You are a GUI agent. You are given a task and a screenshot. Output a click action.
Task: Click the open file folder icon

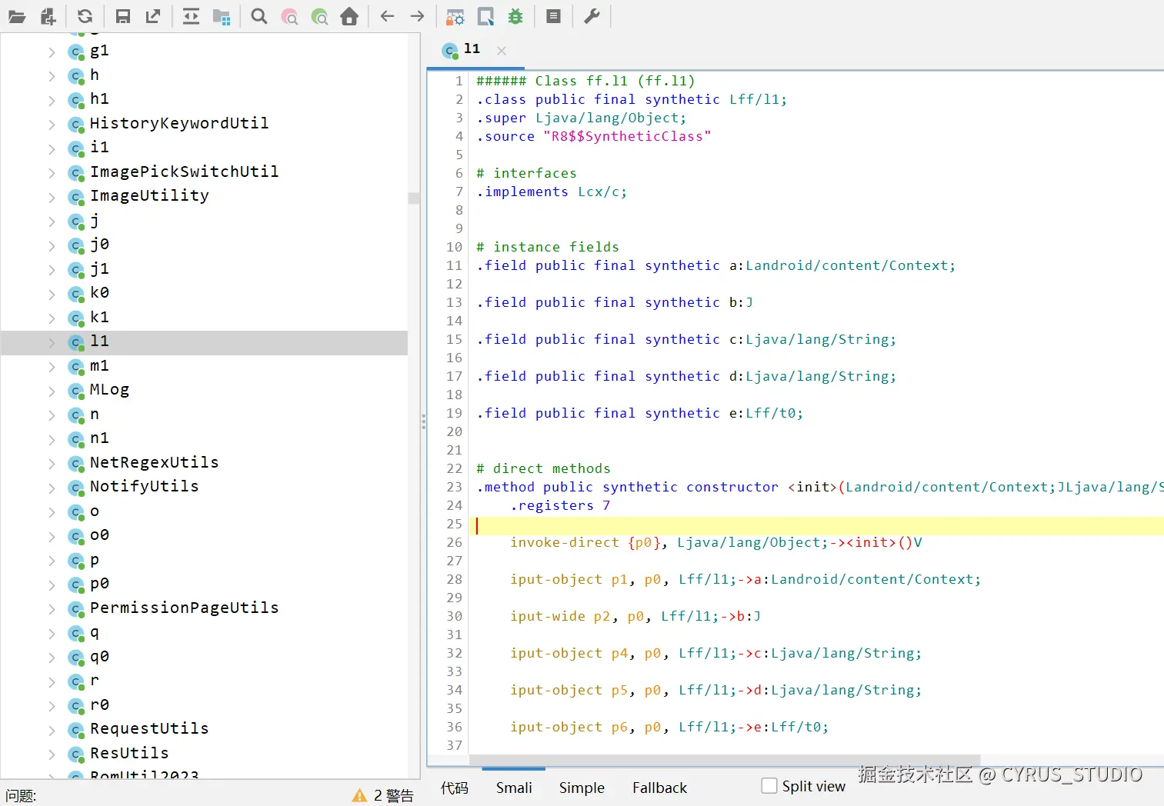coord(16,16)
